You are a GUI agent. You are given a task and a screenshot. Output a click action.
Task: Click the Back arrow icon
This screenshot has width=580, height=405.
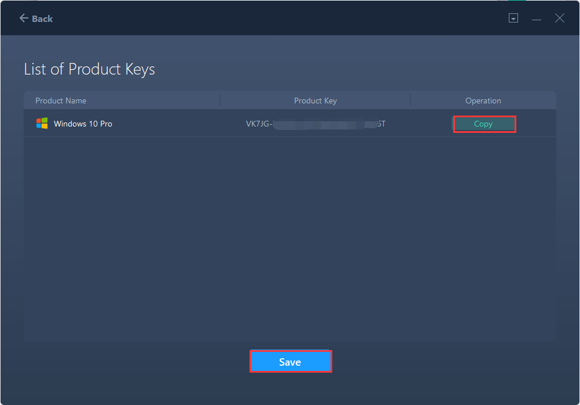[x=24, y=18]
